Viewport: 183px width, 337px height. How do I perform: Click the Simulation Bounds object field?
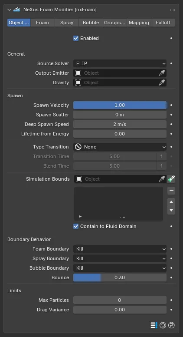pos(121,179)
